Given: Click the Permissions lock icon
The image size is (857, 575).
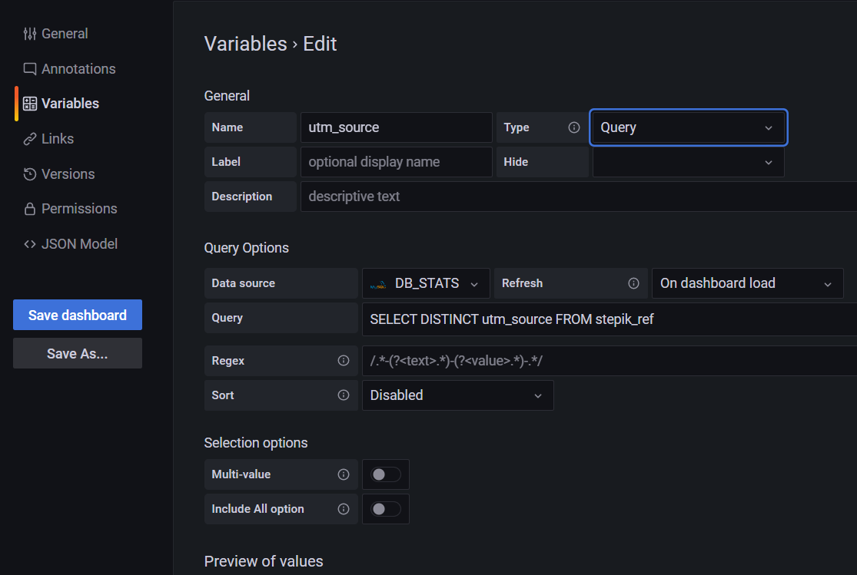Looking at the screenshot, I should pyautogui.click(x=29, y=209).
